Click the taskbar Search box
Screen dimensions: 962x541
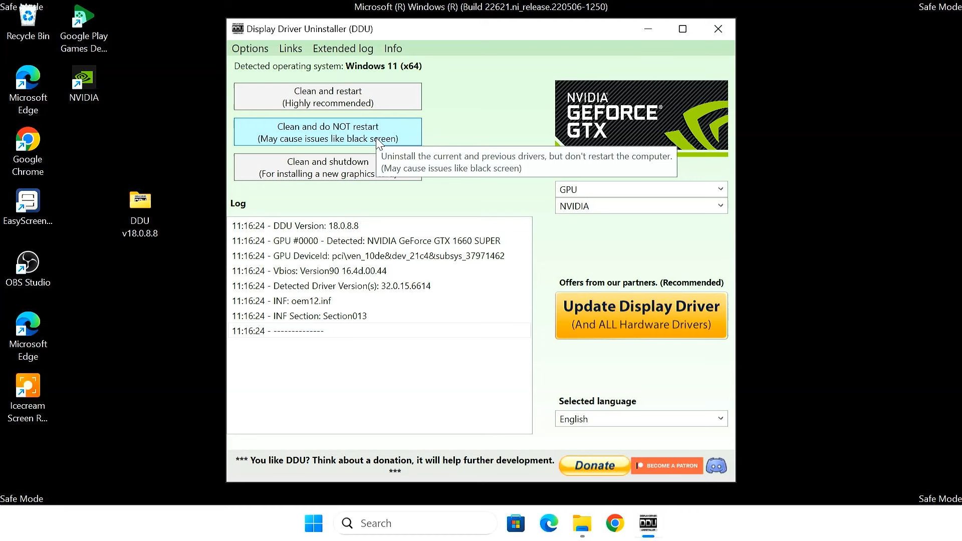pyautogui.click(x=415, y=523)
